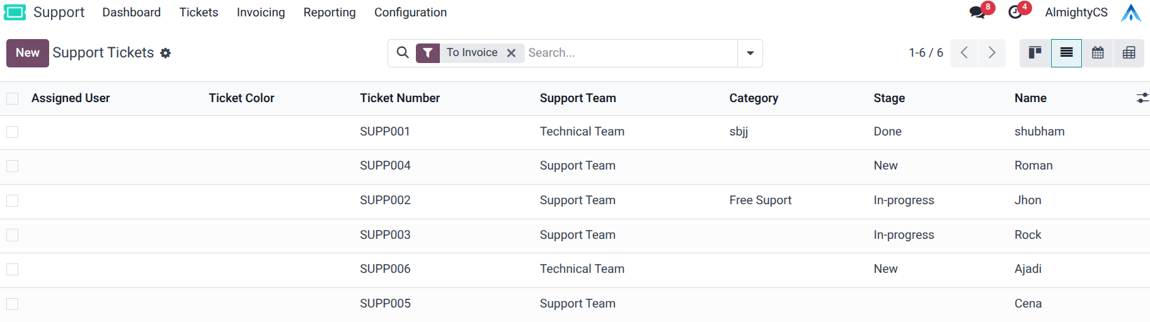The image size is (1150, 322).
Task: Tick the select-all header checkbox
Action: pyautogui.click(x=13, y=98)
